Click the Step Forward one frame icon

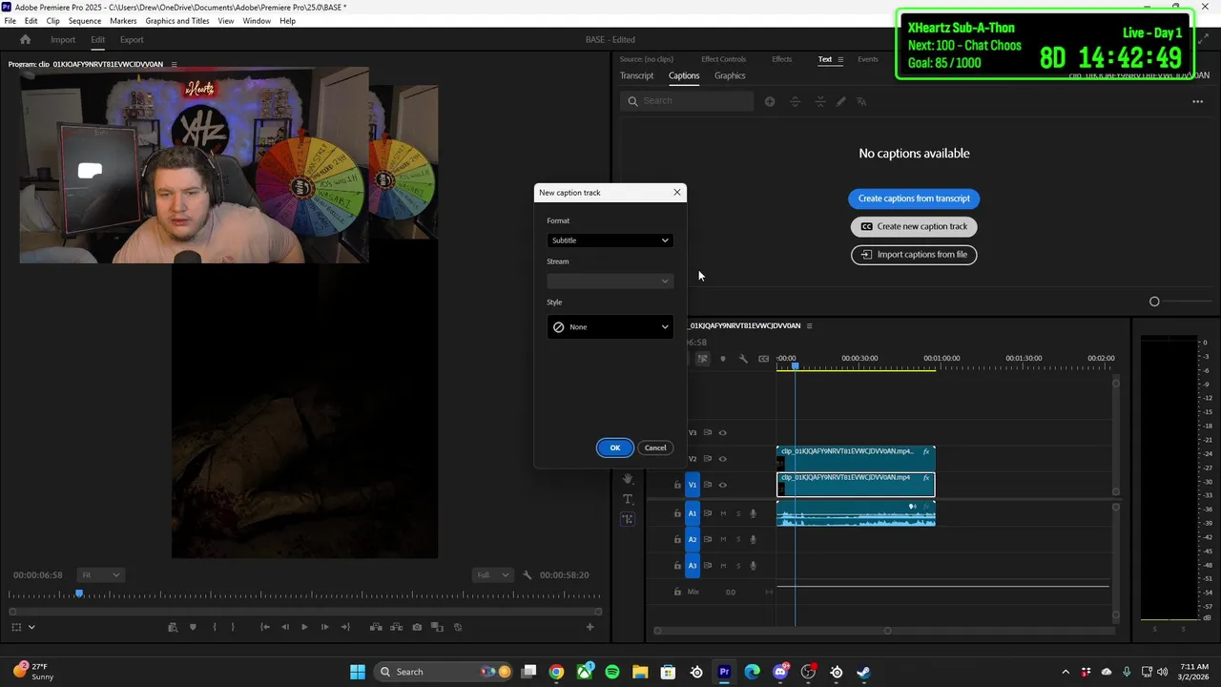point(324,627)
